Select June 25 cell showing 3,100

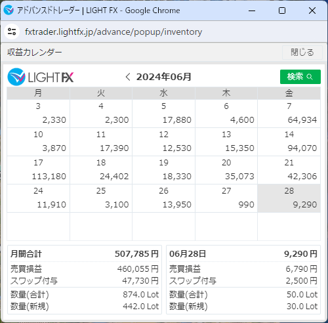tap(101, 198)
